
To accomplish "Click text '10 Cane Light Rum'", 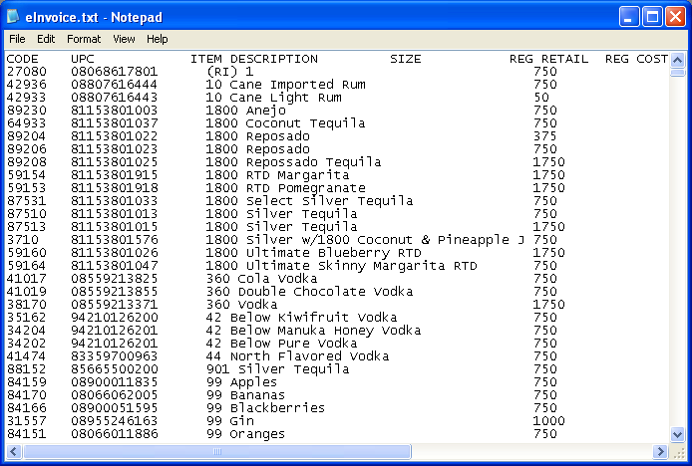I will [273, 98].
